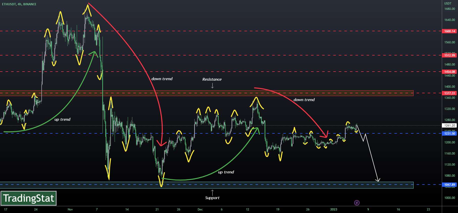Screen dimensions: 458x213
Task: Click the up trend label under the October green curve
Action: pyautogui.click(x=62, y=119)
